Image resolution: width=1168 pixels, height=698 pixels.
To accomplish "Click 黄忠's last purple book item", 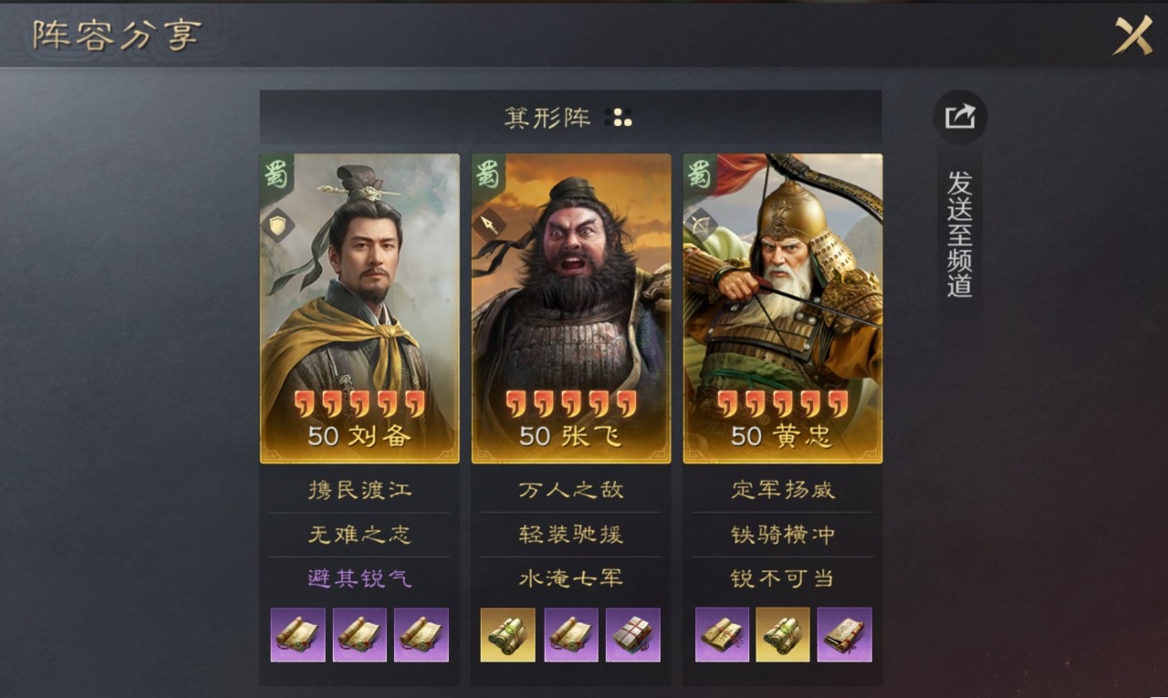I will [x=844, y=634].
